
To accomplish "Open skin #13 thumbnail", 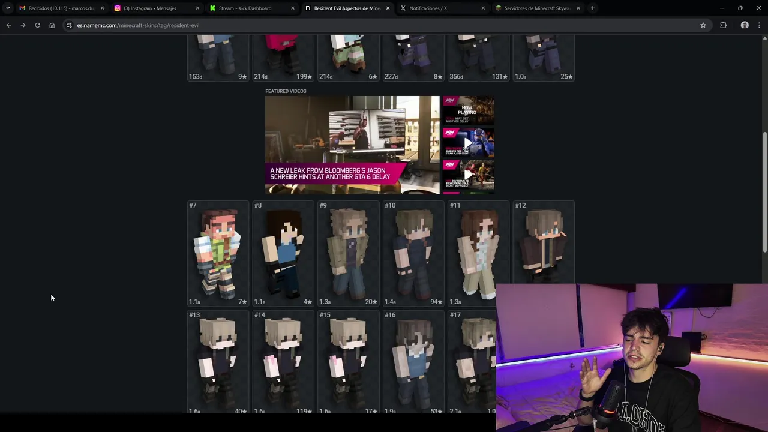I will click(x=218, y=362).
